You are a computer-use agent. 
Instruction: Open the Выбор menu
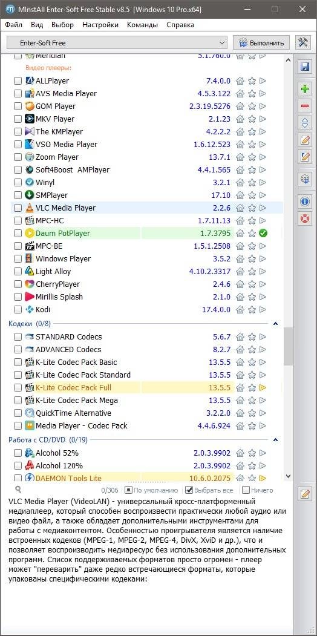pyautogui.click(x=62, y=25)
